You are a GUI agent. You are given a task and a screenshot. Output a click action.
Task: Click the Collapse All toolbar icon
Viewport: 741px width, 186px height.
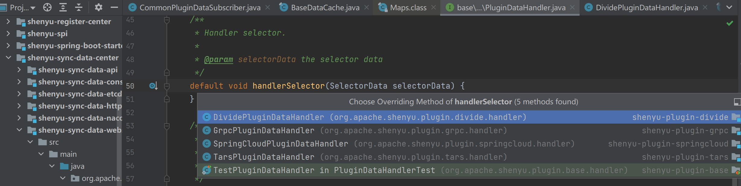(x=79, y=7)
